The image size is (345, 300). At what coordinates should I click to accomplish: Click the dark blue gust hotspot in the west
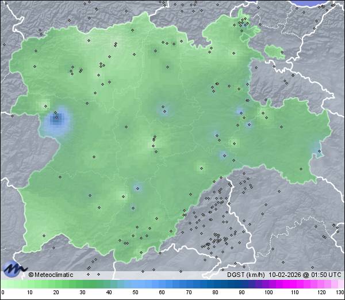coord(56,119)
